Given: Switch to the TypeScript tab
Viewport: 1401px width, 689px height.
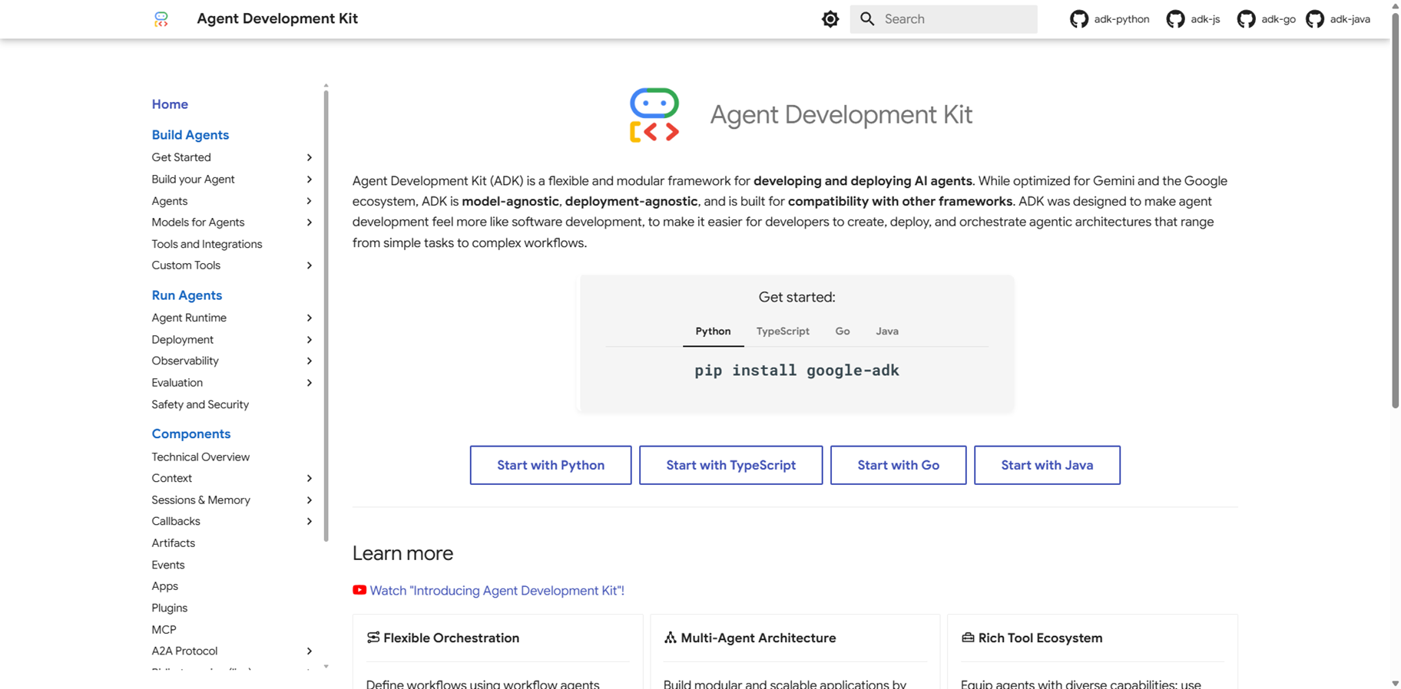Looking at the screenshot, I should tap(783, 331).
